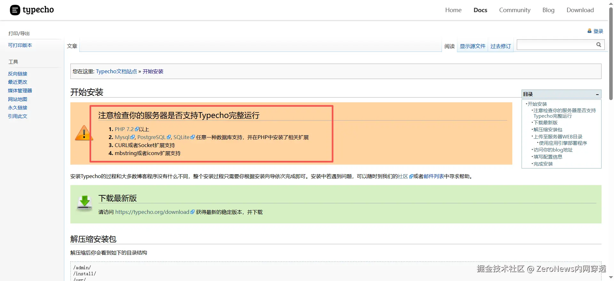The width and height of the screenshot is (614, 281).
Task: Collapse the 目录 table of contents
Action: 597,94
